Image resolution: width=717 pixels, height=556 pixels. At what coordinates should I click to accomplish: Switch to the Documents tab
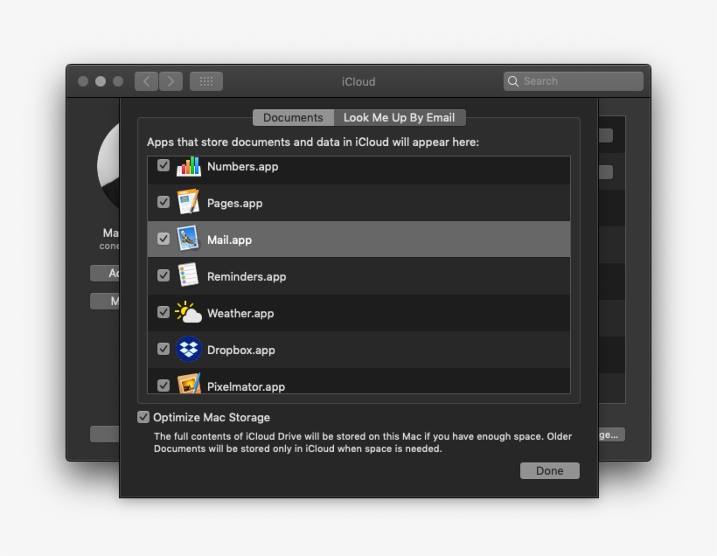[293, 117]
